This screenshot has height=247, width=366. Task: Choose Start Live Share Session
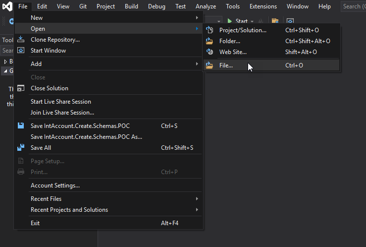tap(108, 101)
